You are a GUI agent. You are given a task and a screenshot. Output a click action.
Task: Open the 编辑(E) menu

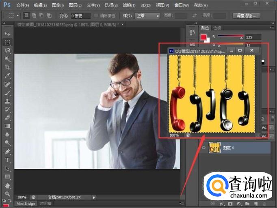pos(41,5)
